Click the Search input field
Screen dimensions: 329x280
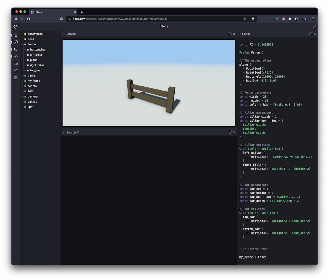click(72, 132)
